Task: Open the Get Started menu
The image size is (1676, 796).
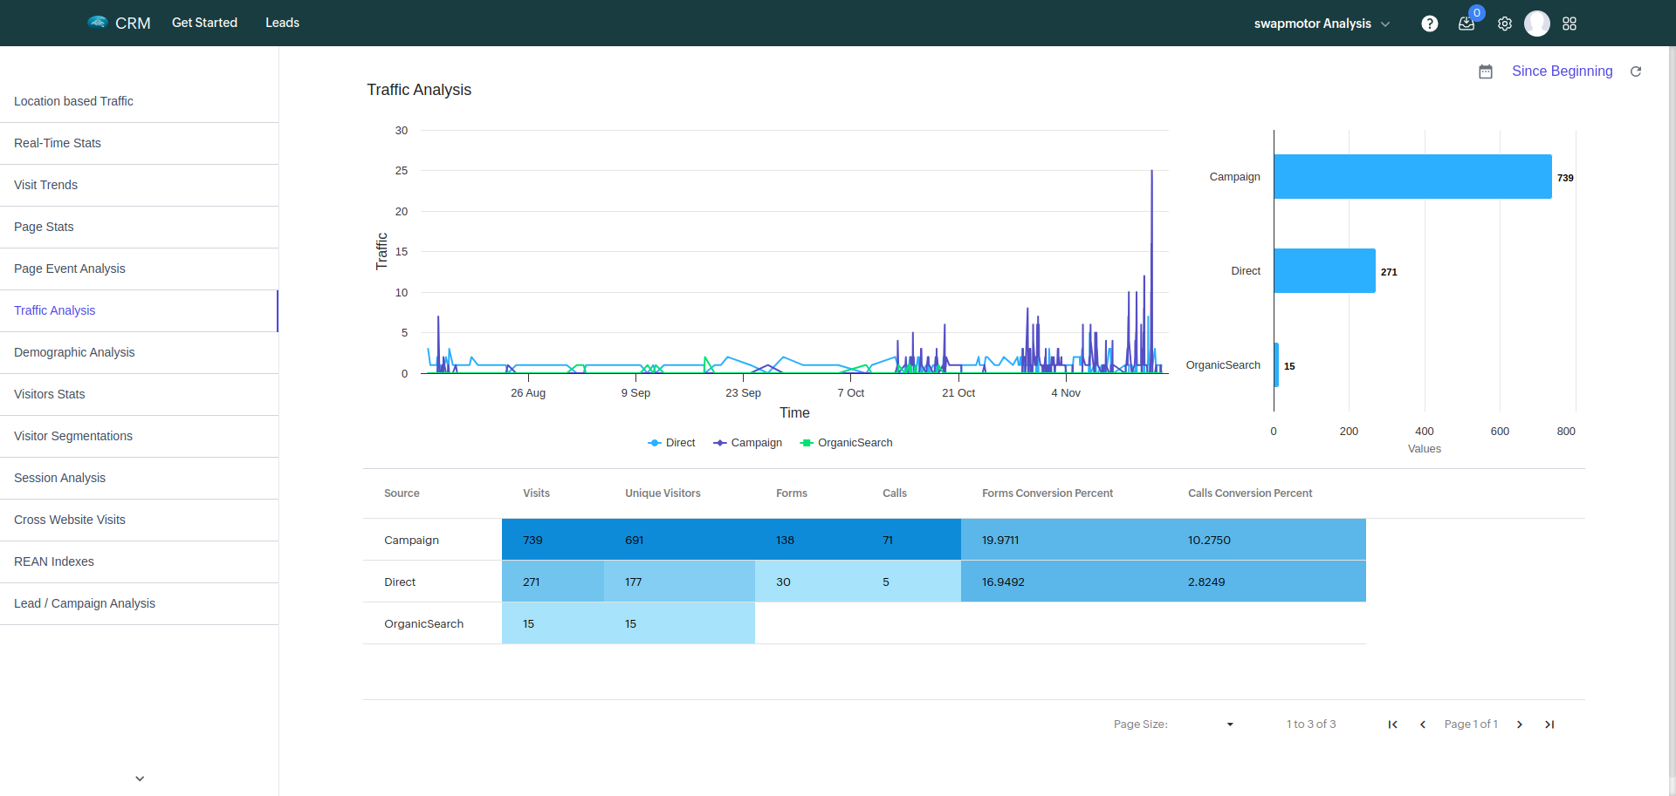Action: 204,23
